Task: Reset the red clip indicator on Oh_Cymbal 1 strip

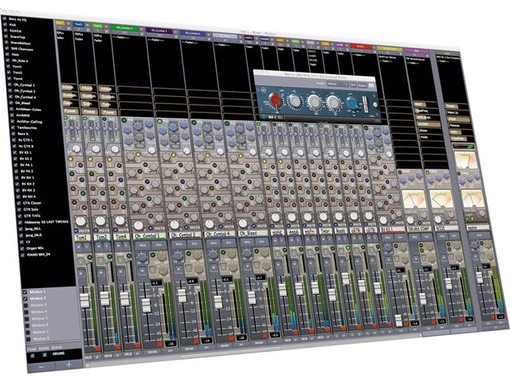Action: point(159,344)
